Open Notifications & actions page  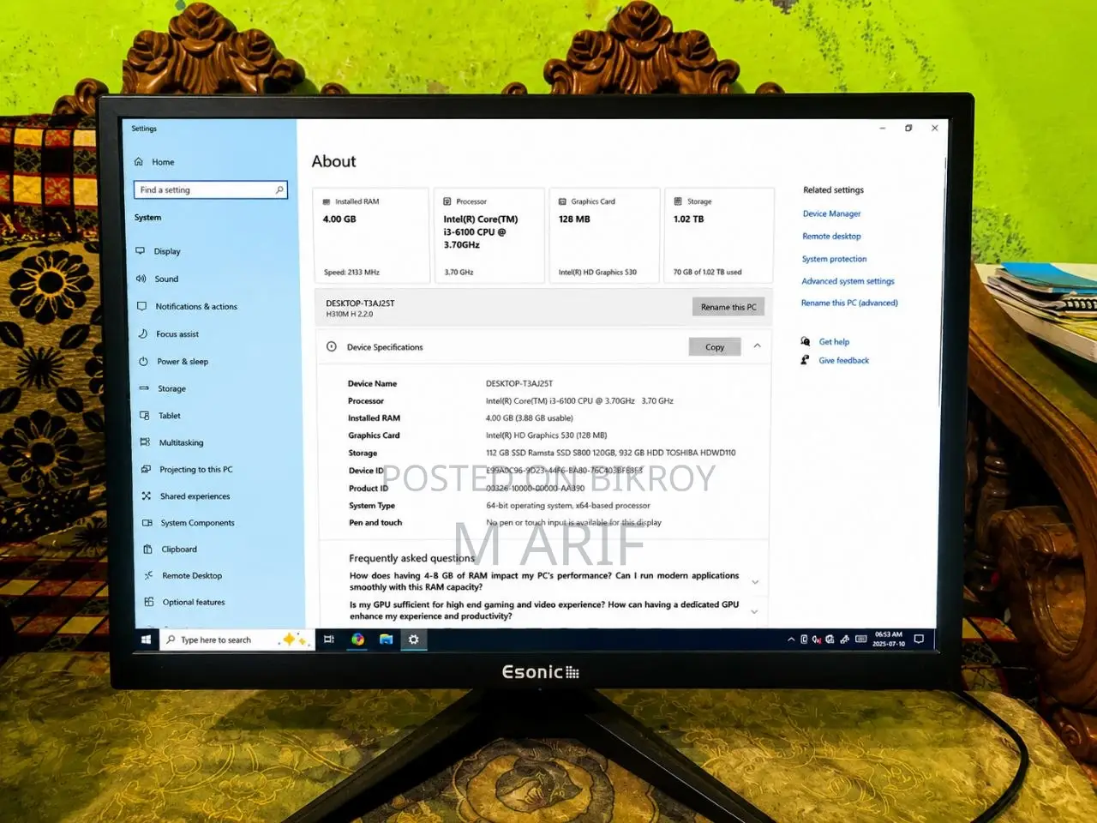187,306
